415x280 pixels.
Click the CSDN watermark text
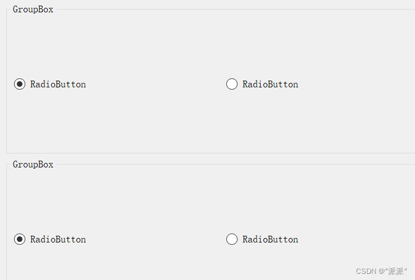coord(366,271)
